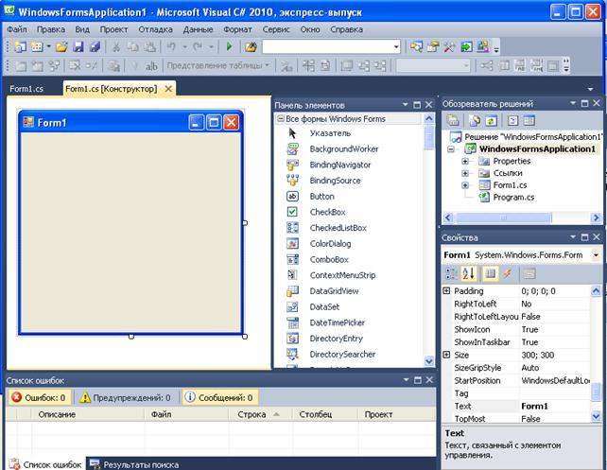Click View Designer icon in Solution Explorer
The image size is (607, 470).
point(529,121)
